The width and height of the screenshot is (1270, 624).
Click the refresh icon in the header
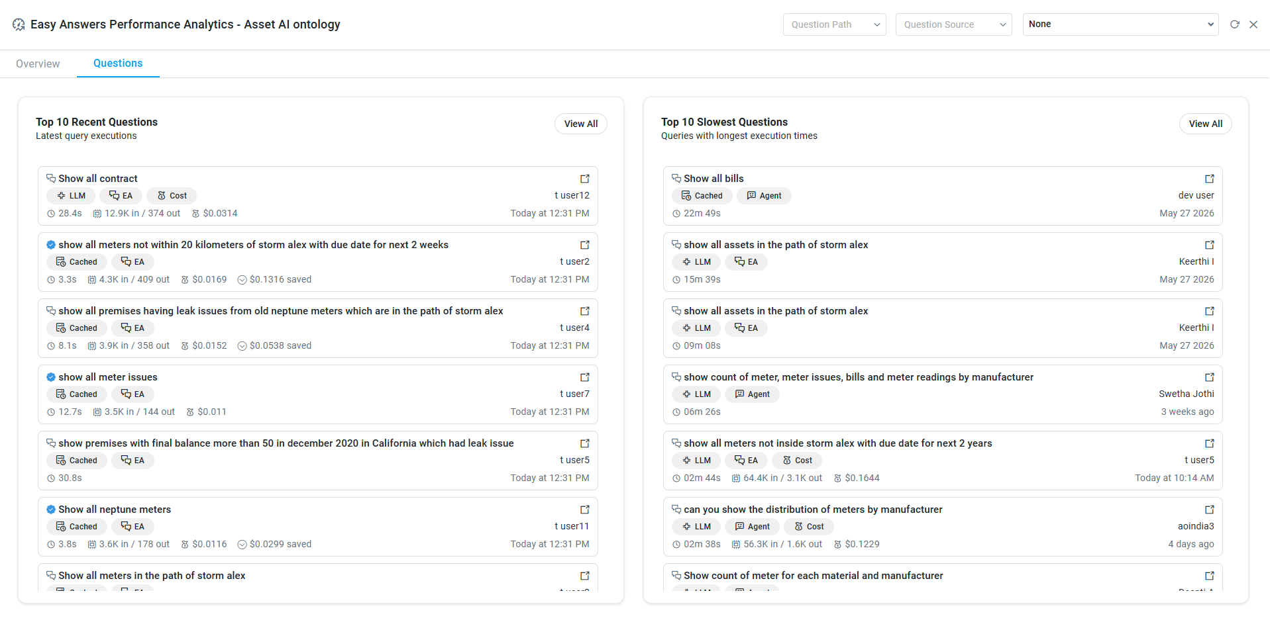pyautogui.click(x=1235, y=24)
